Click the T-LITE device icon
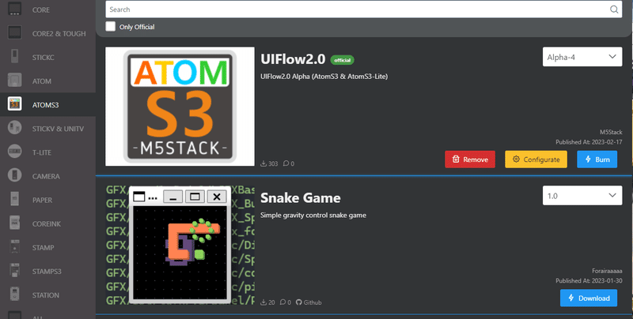 click(15, 152)
